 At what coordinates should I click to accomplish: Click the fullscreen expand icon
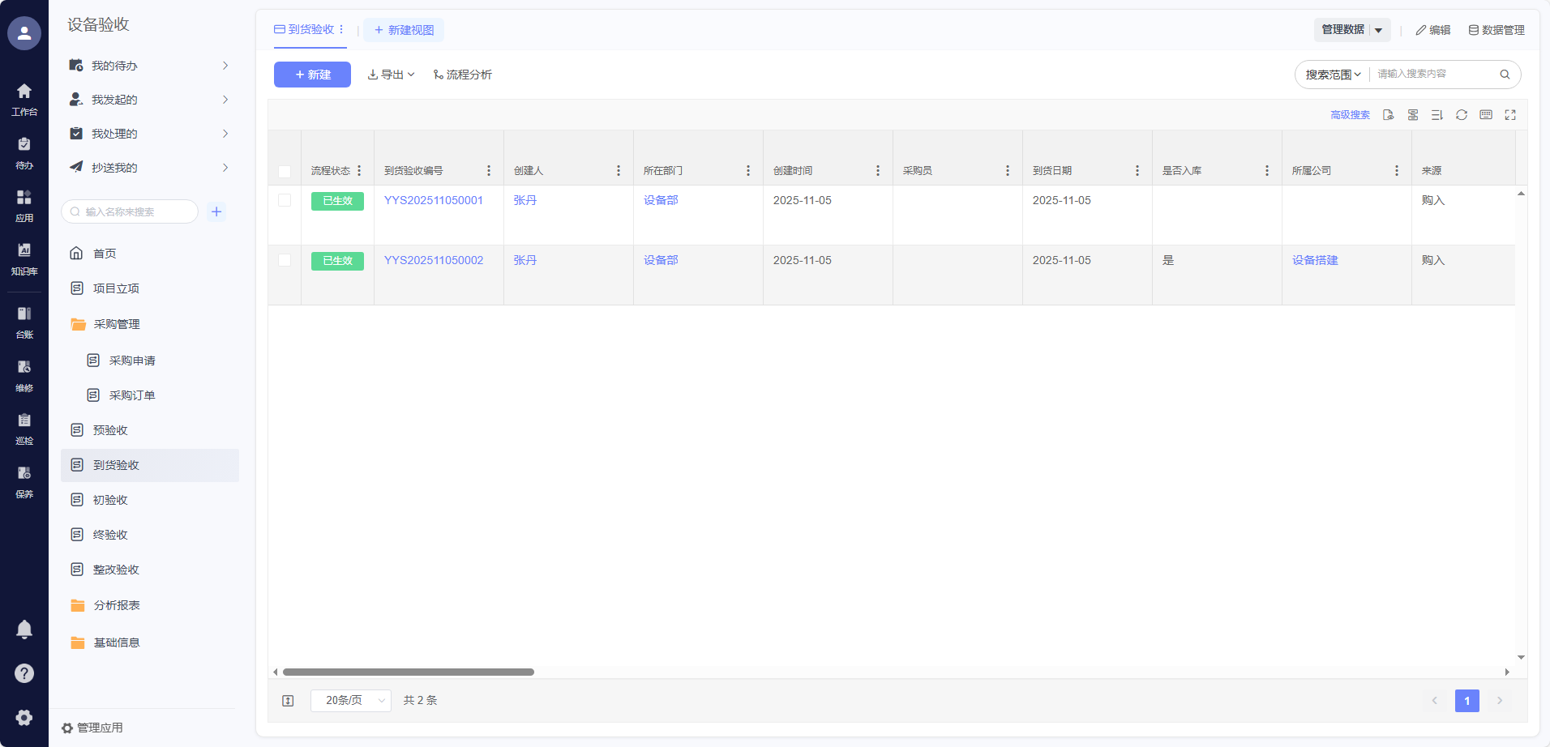1509,115
